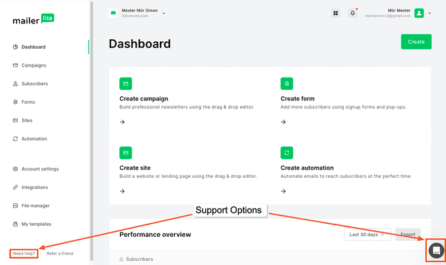Click the Sites browser icon

click(15, 120)
